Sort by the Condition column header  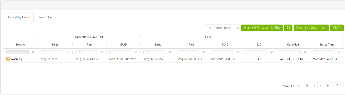pyautogui.click(x=293, y=45)
